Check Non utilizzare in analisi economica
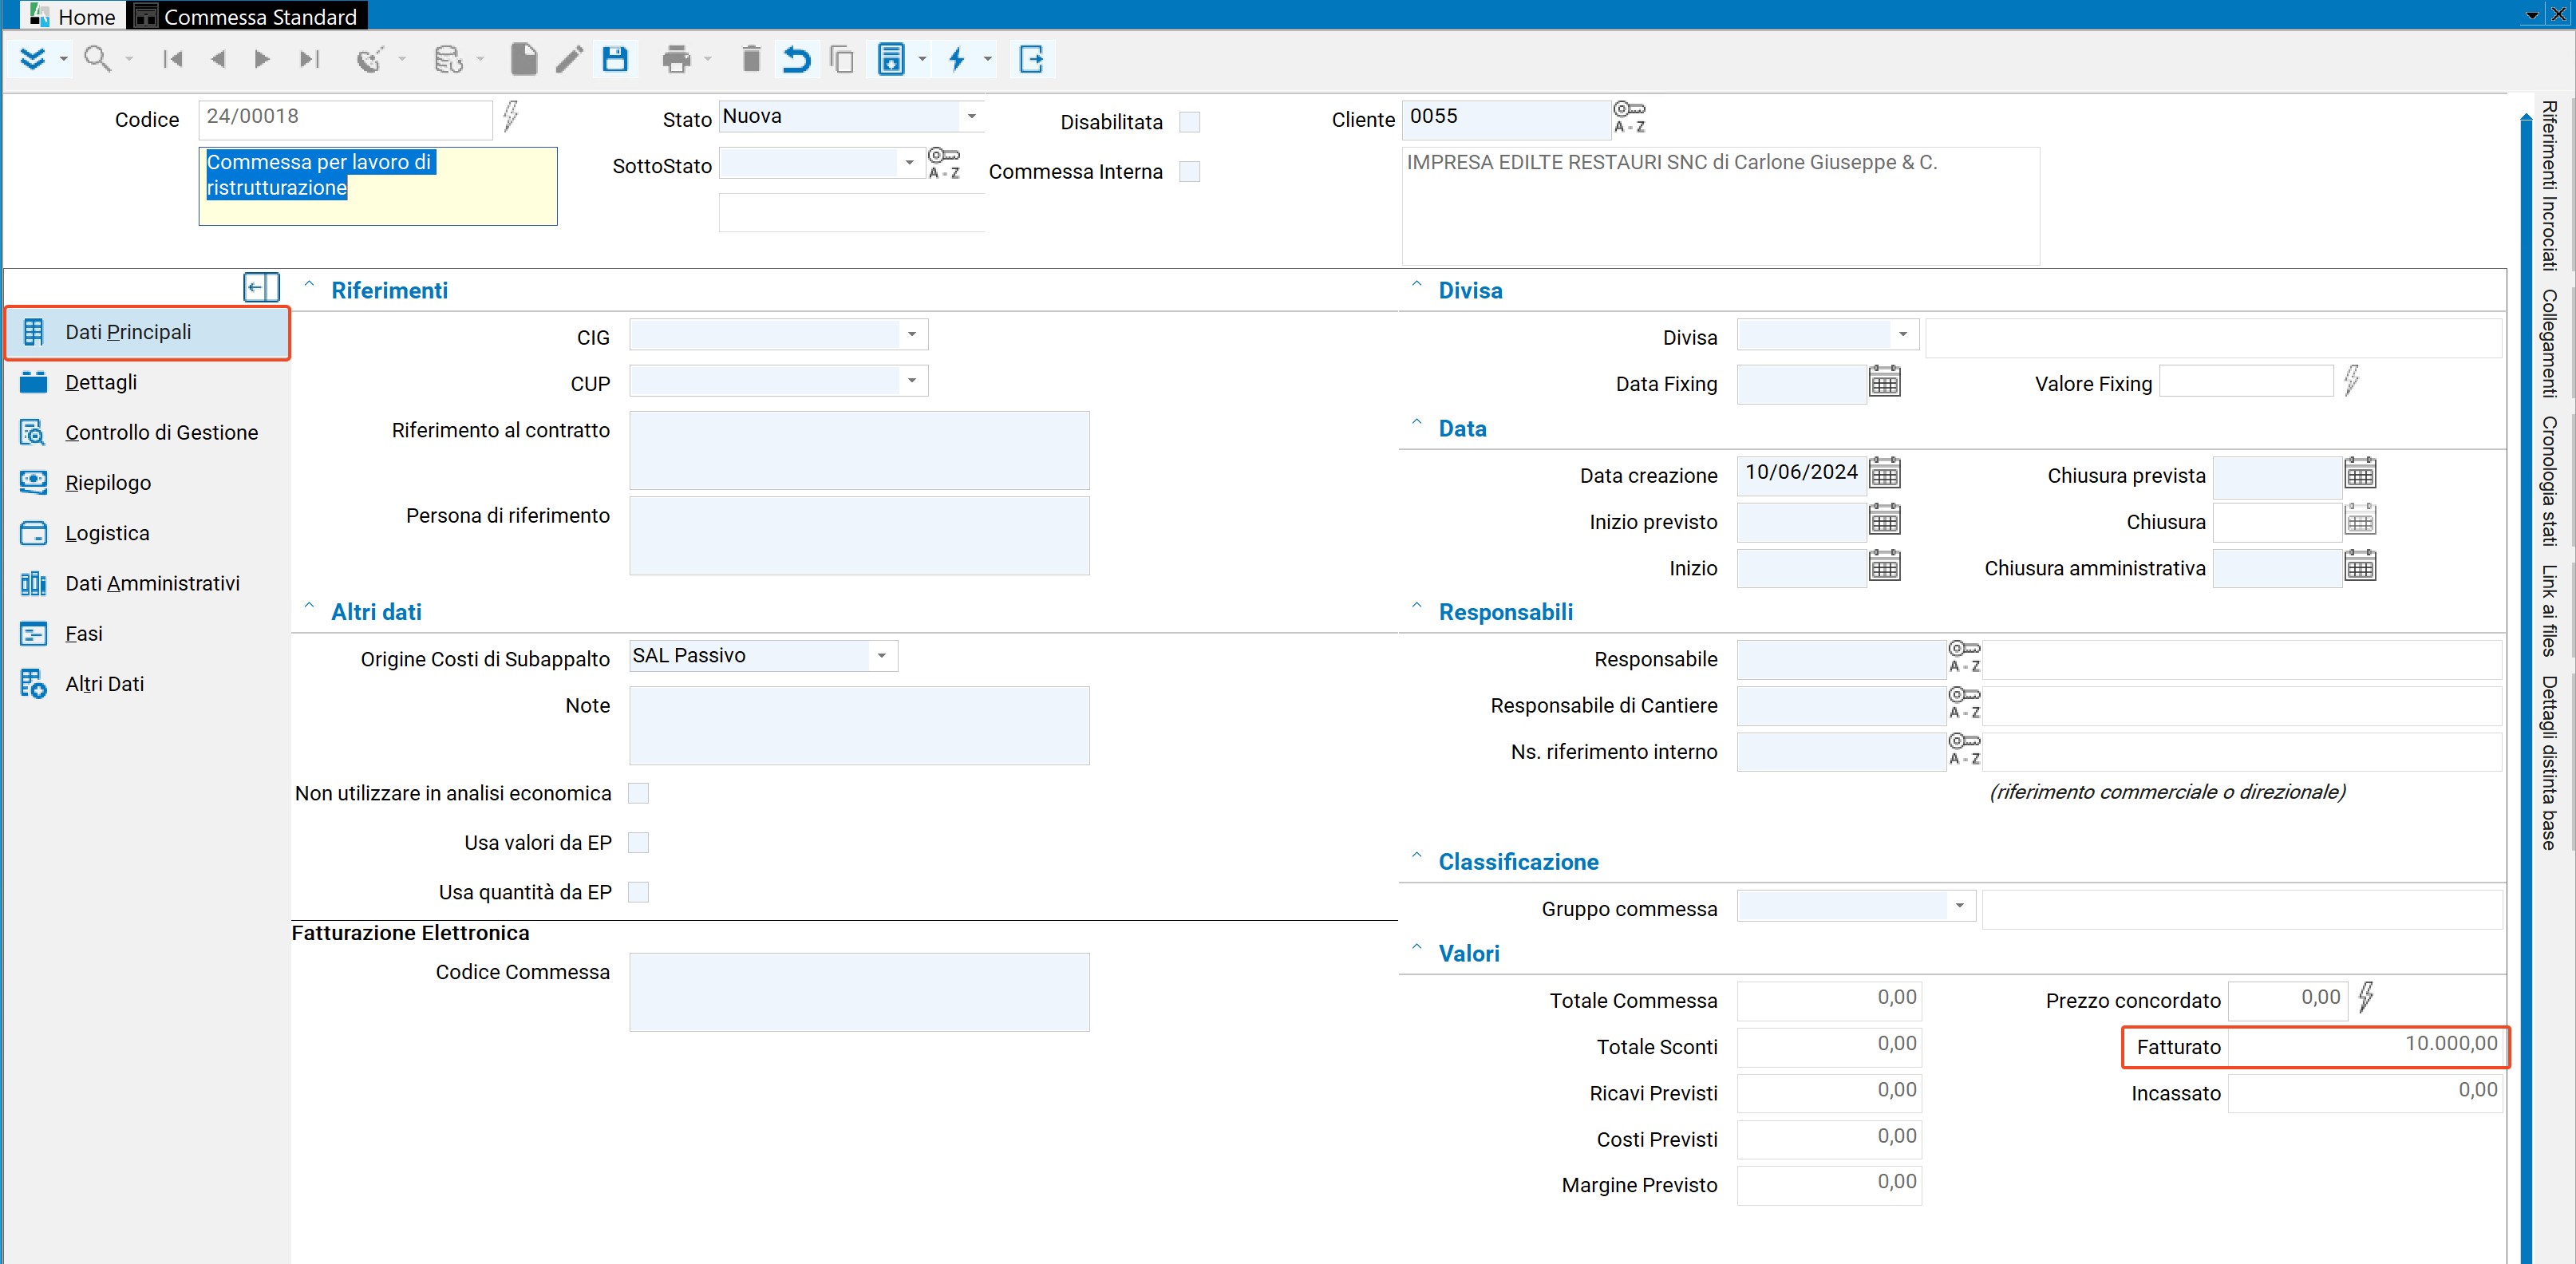Viewport: 2576px width, 1264px height. pos(638,793)
